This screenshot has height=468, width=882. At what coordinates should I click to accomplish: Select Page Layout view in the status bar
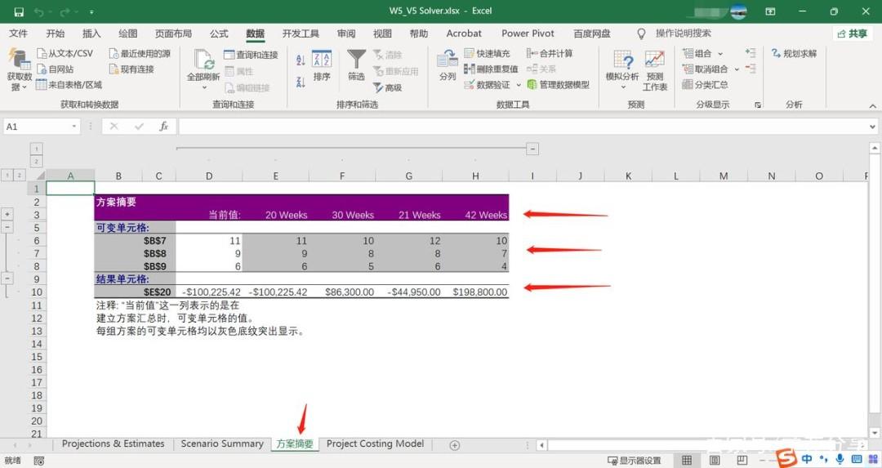pyautogui.click(x=715, y=460)
